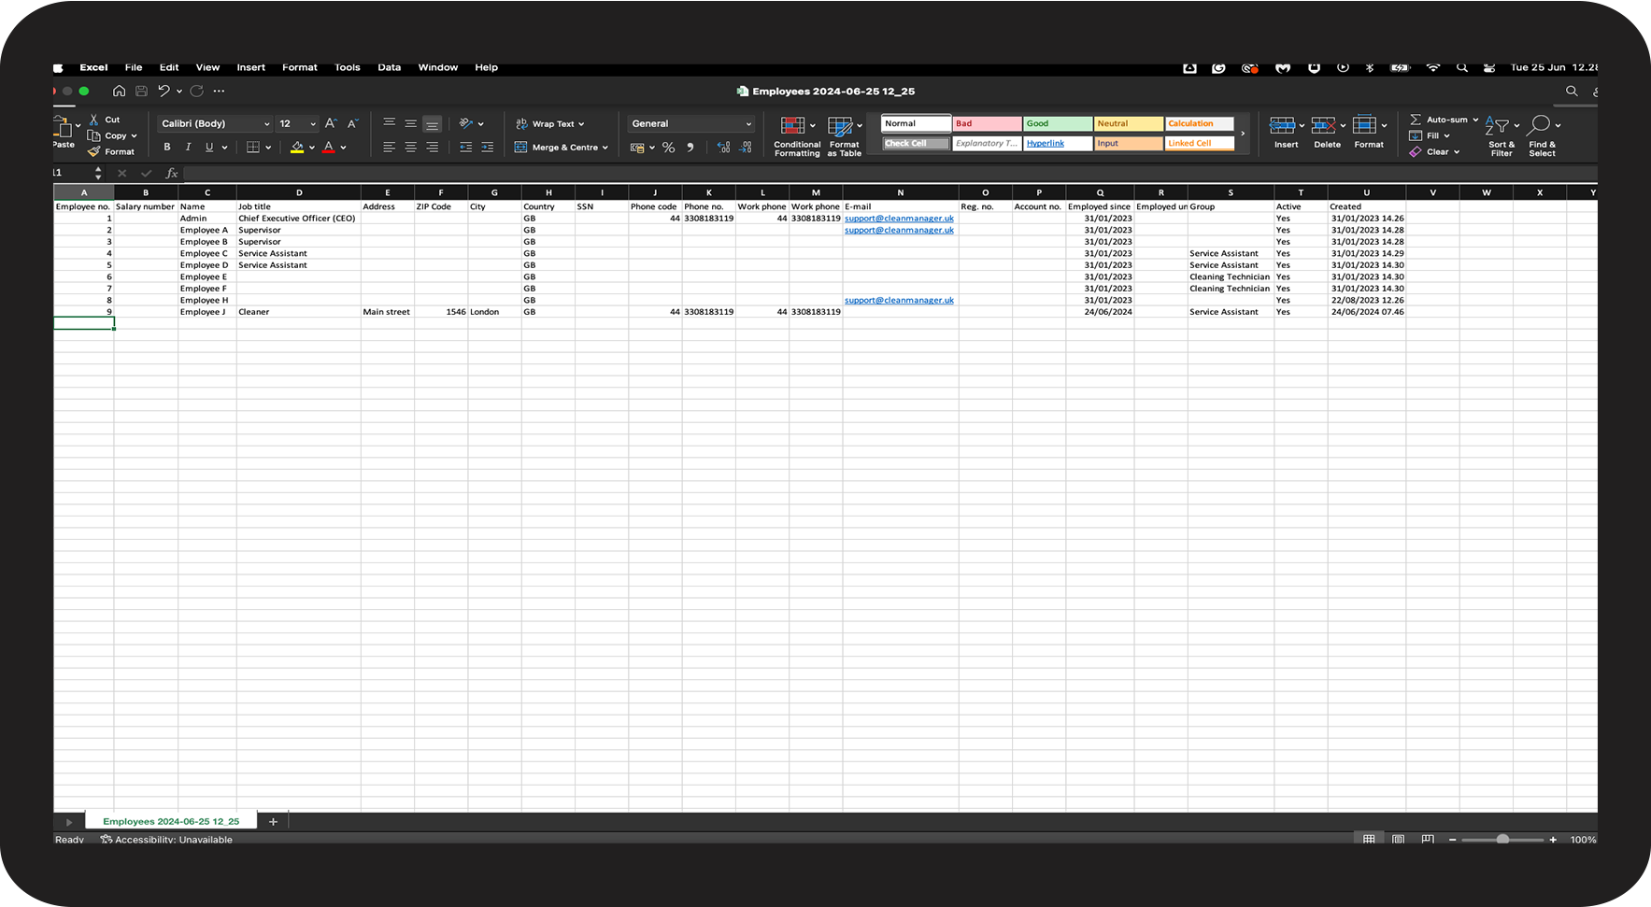Open the Edit menu
1651x907 pixels.
[169, 67]
